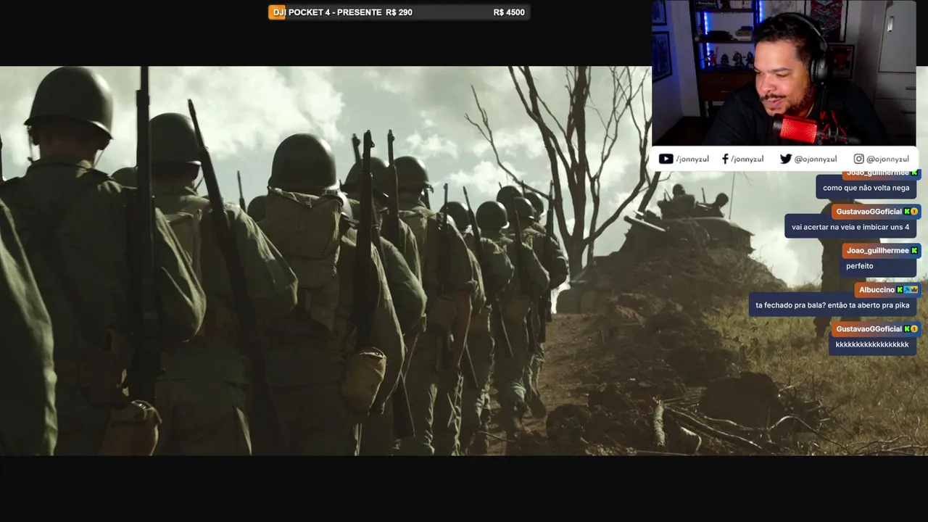The image size is (928, 522).
Task: Click the Twitter bird icon
Action: (x=786, y=159)
